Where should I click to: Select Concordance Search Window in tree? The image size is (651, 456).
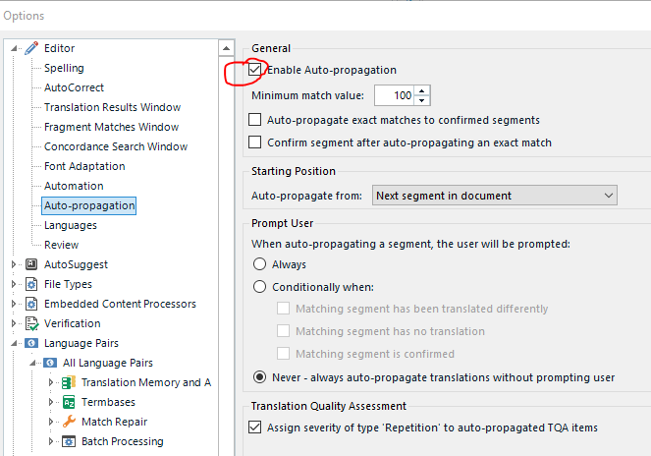coord(116,146)
